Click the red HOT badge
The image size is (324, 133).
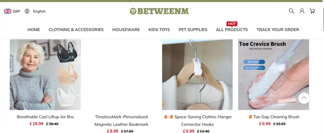click(x=232, y=24)
